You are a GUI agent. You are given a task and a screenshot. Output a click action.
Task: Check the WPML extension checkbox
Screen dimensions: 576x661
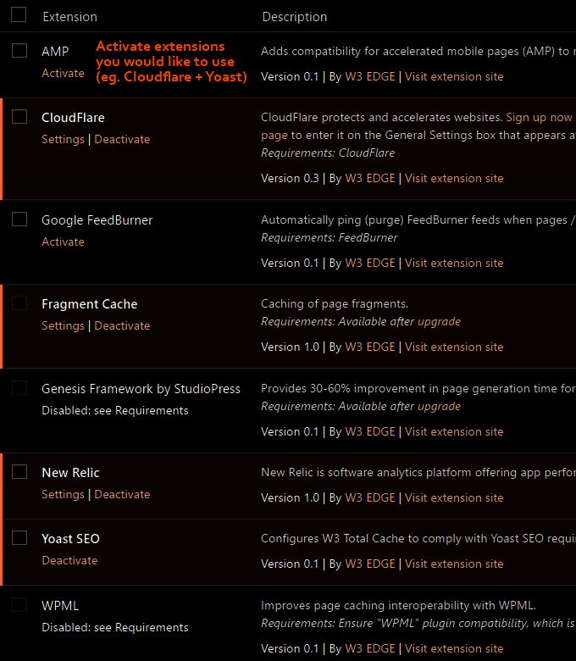[19, 604]
